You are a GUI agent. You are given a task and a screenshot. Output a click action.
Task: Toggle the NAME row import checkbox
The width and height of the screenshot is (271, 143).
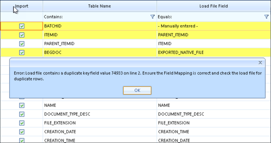click(x=22, y=105)
